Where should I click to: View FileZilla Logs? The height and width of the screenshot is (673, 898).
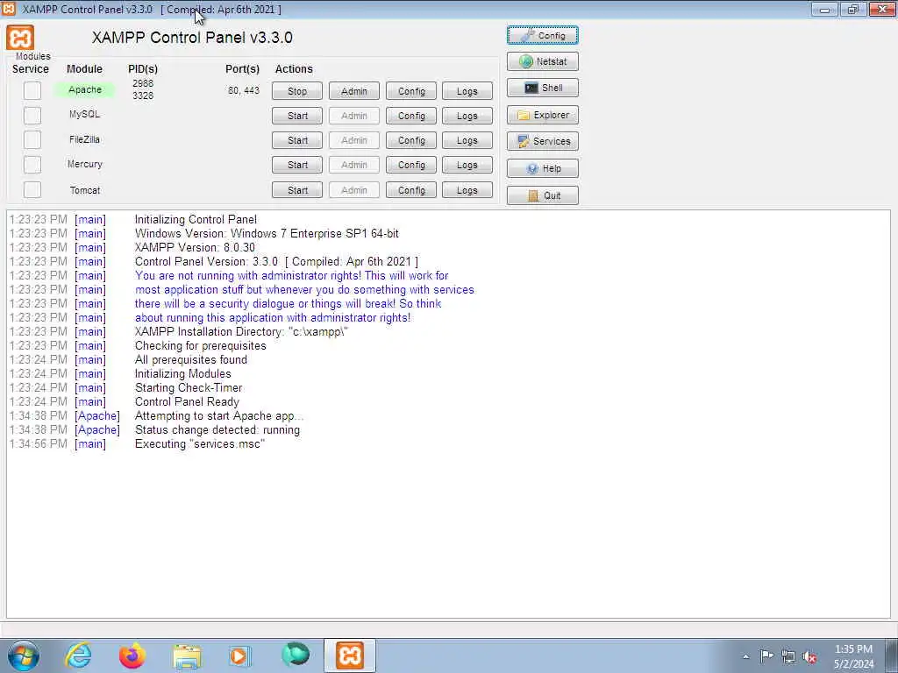467,140
